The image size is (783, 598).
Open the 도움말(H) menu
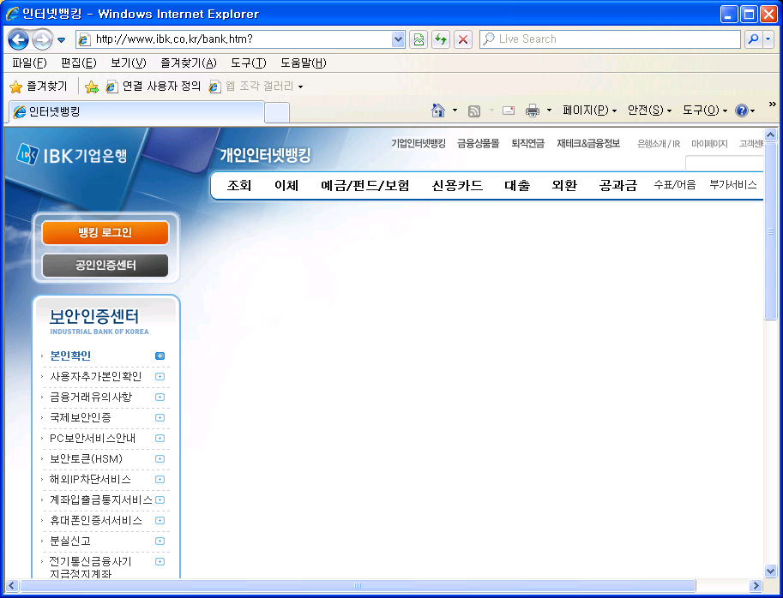tap(303, 63)
